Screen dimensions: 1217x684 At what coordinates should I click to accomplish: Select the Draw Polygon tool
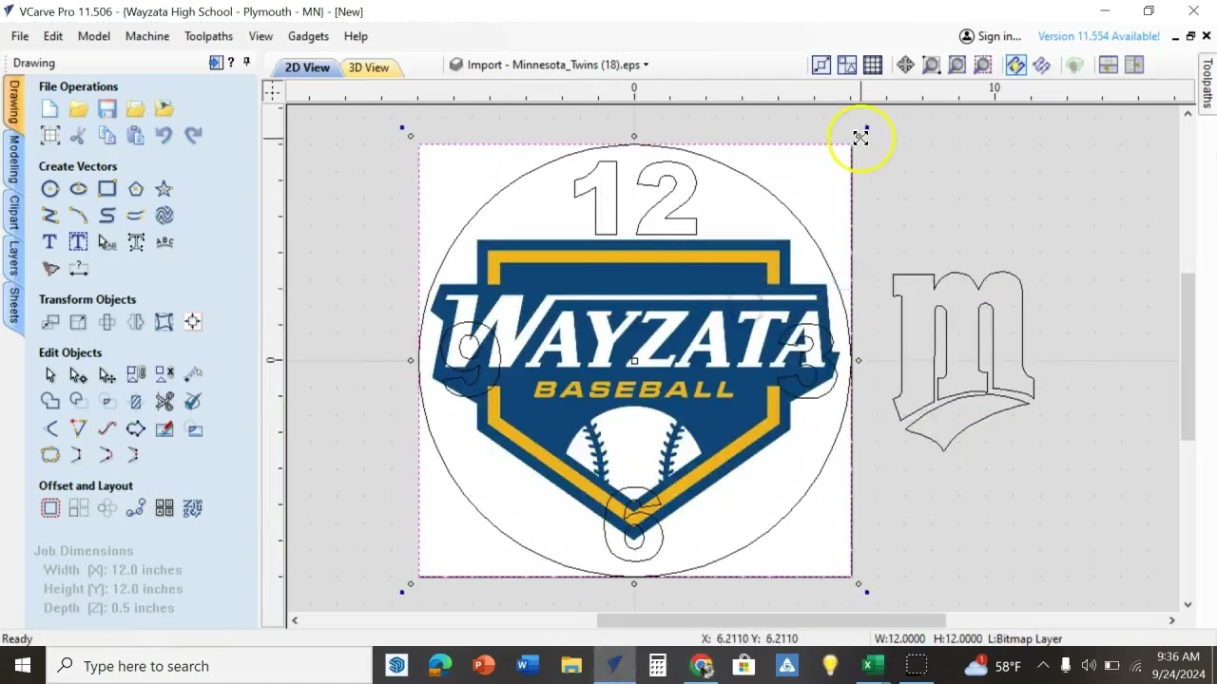[135, 189]
